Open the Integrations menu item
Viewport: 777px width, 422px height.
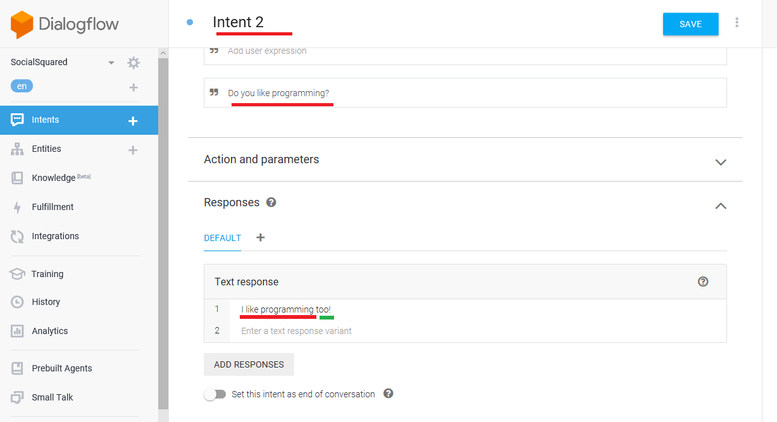[x=55, y=236]
